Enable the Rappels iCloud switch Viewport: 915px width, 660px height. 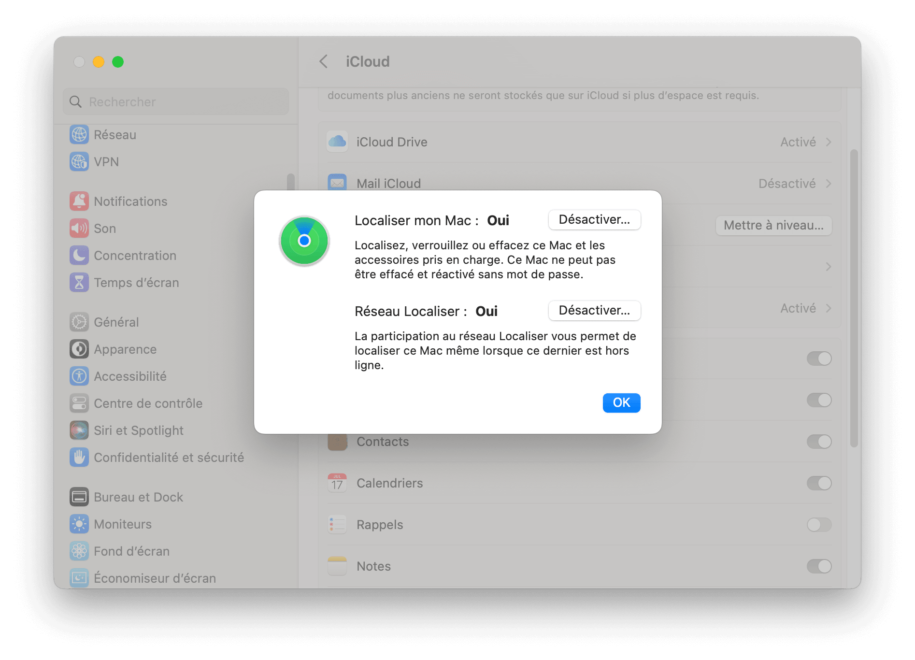coord(819,524)
